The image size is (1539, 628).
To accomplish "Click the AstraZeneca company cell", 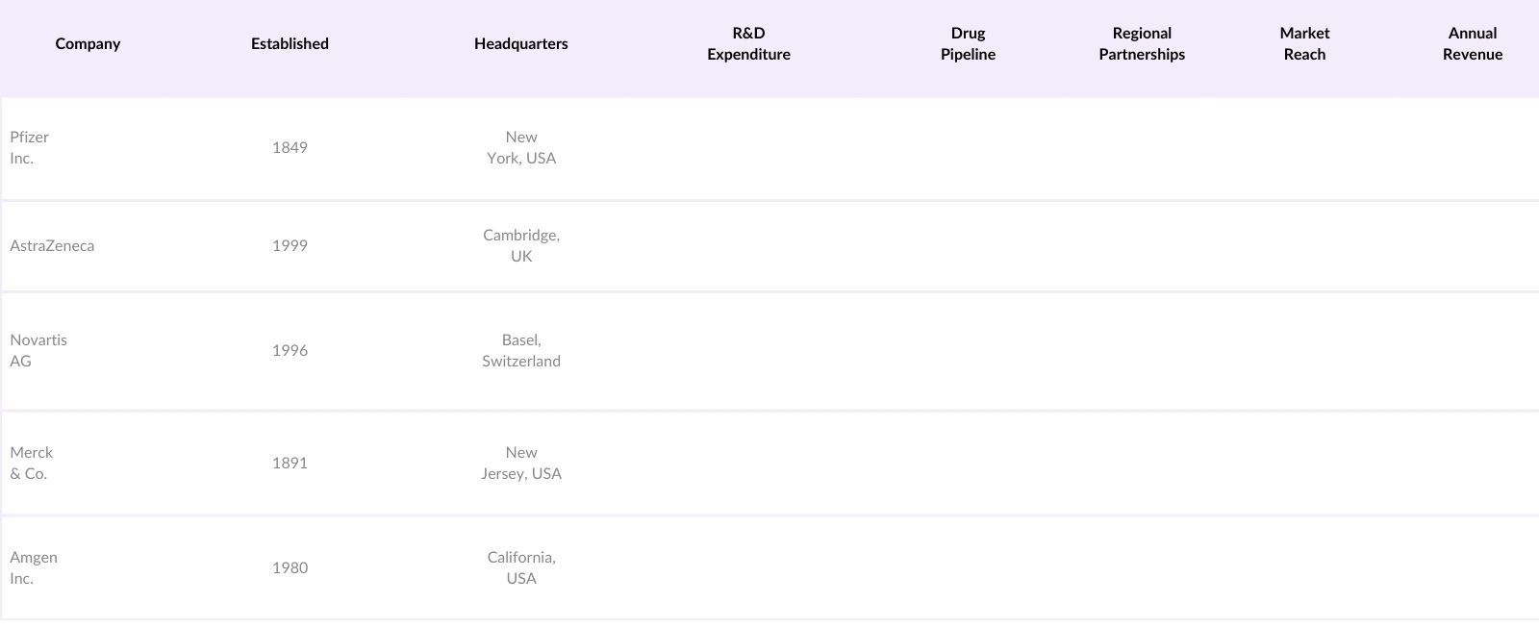I will click(x=53, y=246).
